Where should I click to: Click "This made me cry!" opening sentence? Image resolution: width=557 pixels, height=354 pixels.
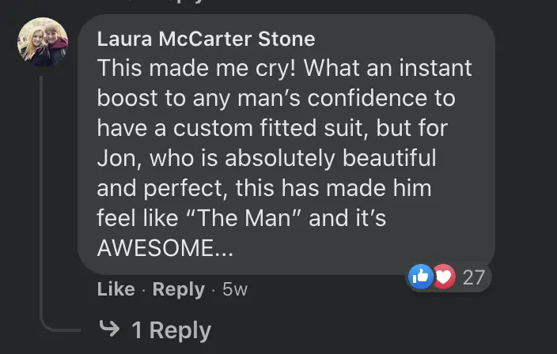(x=198, y=68)
